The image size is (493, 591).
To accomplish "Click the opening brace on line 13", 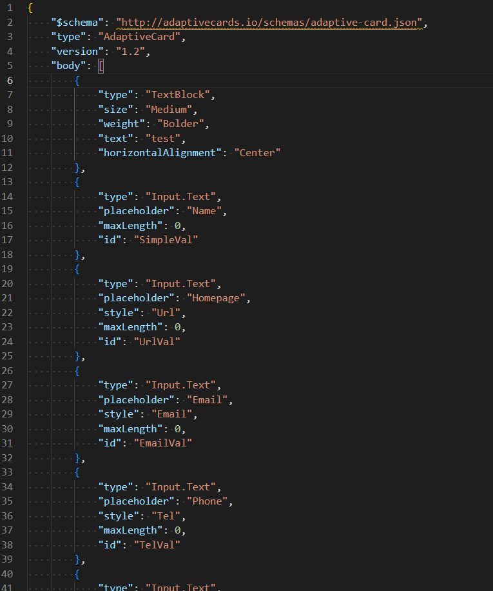I will pos(77,182).
